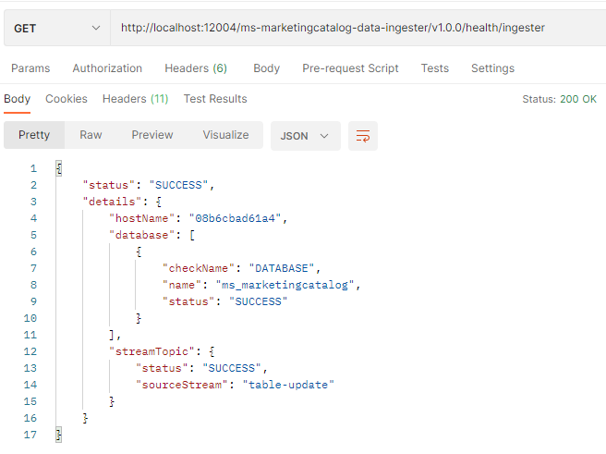Switch to Raw view mode

[91, 135]
